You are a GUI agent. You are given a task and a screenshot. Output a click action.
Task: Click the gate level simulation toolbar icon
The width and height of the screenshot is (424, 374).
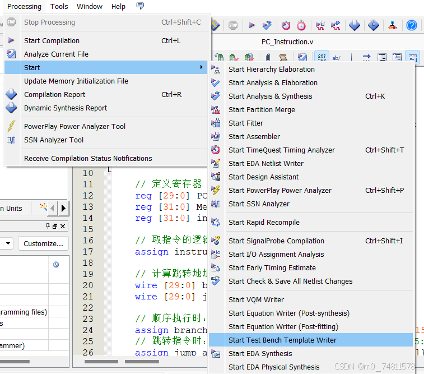coord(336,25)
